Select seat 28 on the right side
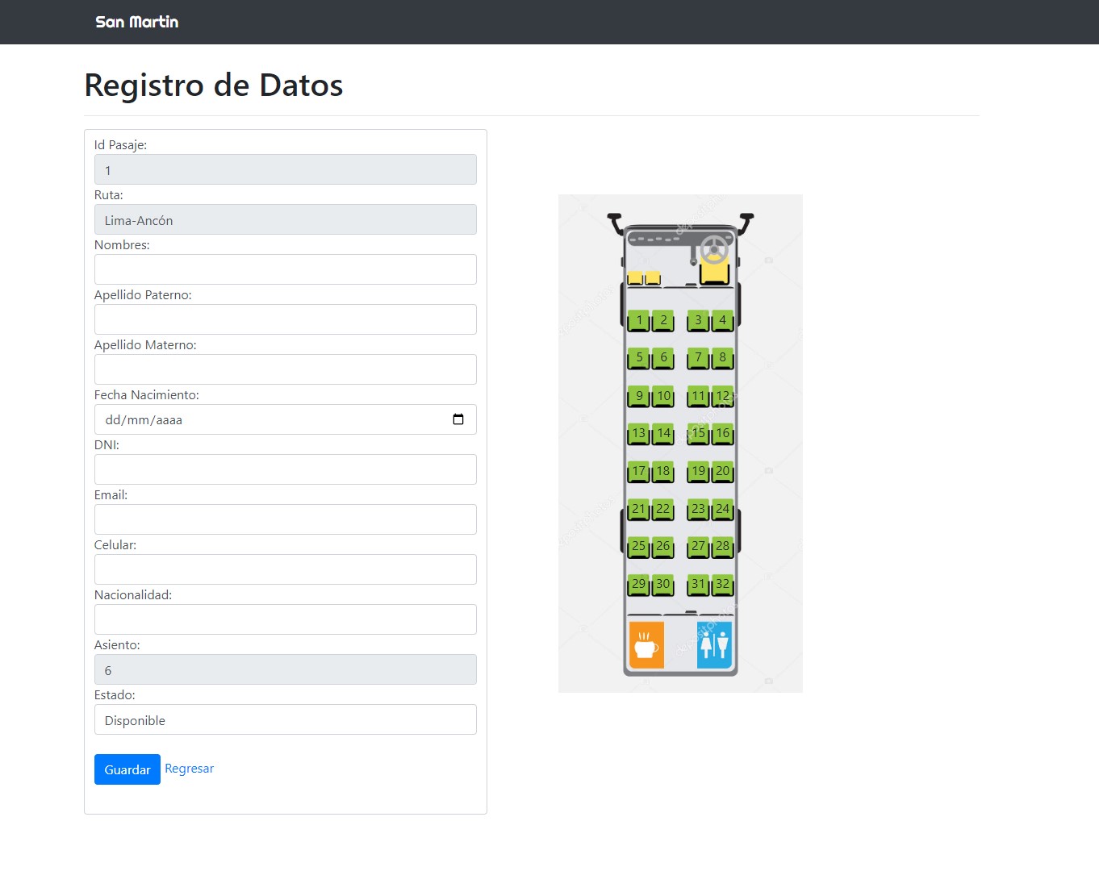The width and height of the screenshot is (1099, 892). click(x=722, y=546)
